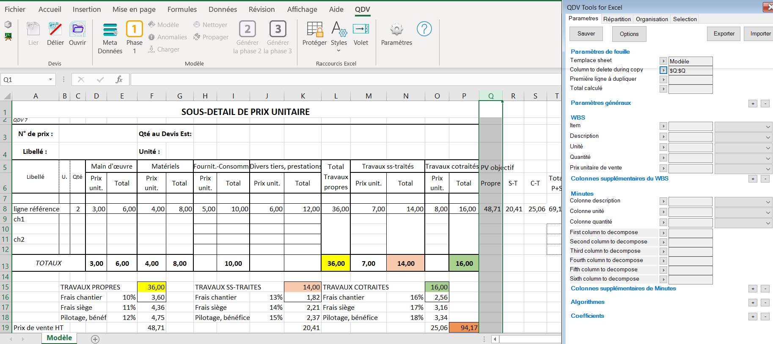Click the Protéger icon
The height and width of the screenshot is (344, 773).
[x=315, y=29]
